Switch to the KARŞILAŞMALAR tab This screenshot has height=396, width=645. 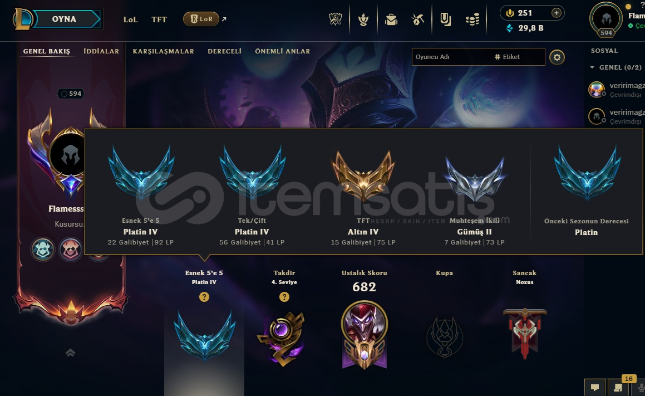[x=163, y=51]
